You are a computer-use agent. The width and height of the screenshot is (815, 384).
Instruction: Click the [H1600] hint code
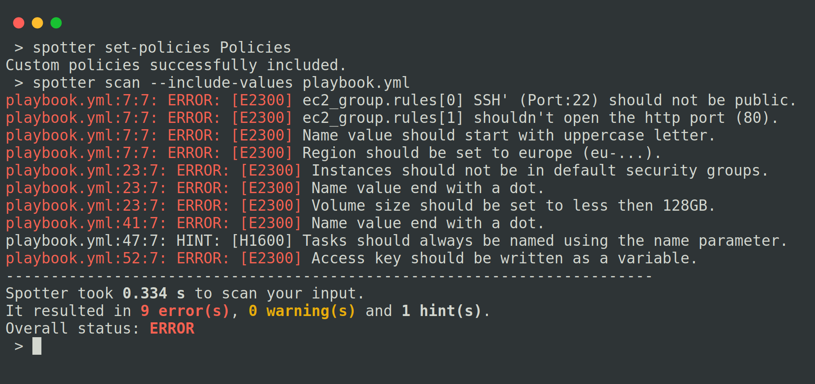click(x=261, y=241)
